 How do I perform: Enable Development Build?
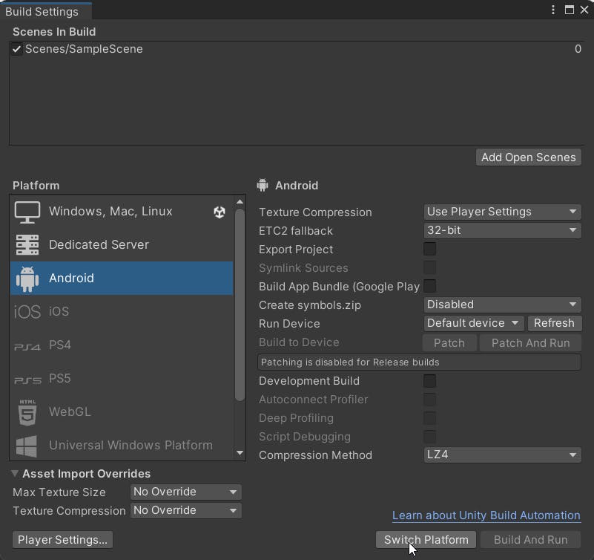click(x=429, y=381)
